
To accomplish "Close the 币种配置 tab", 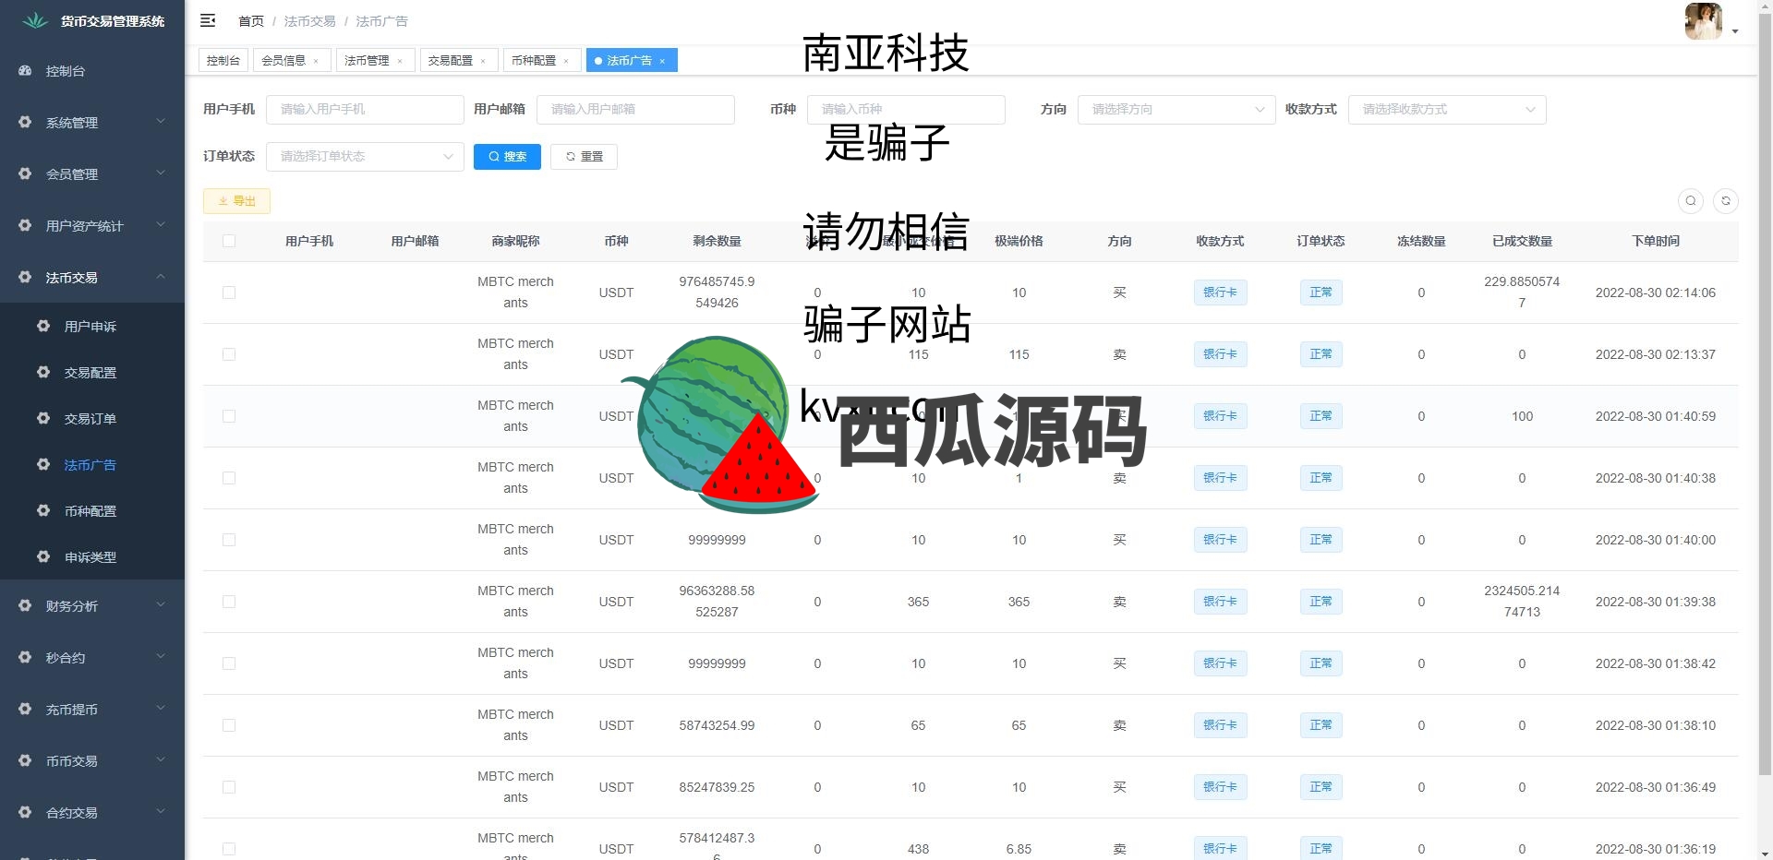I will tap(566, 61).
